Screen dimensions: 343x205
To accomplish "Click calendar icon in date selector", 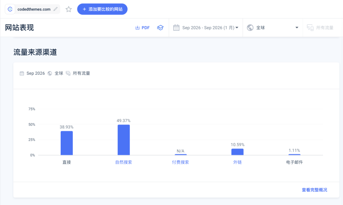I will [176, 28].
